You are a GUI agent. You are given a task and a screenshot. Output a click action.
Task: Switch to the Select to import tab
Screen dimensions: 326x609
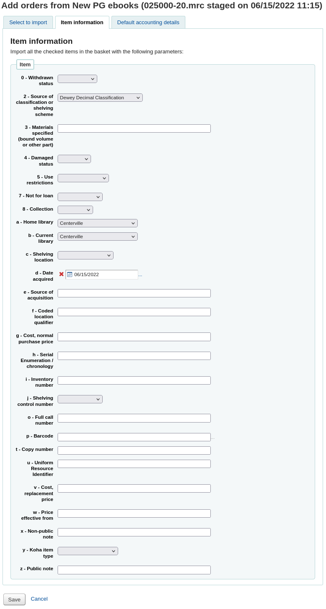28,22
